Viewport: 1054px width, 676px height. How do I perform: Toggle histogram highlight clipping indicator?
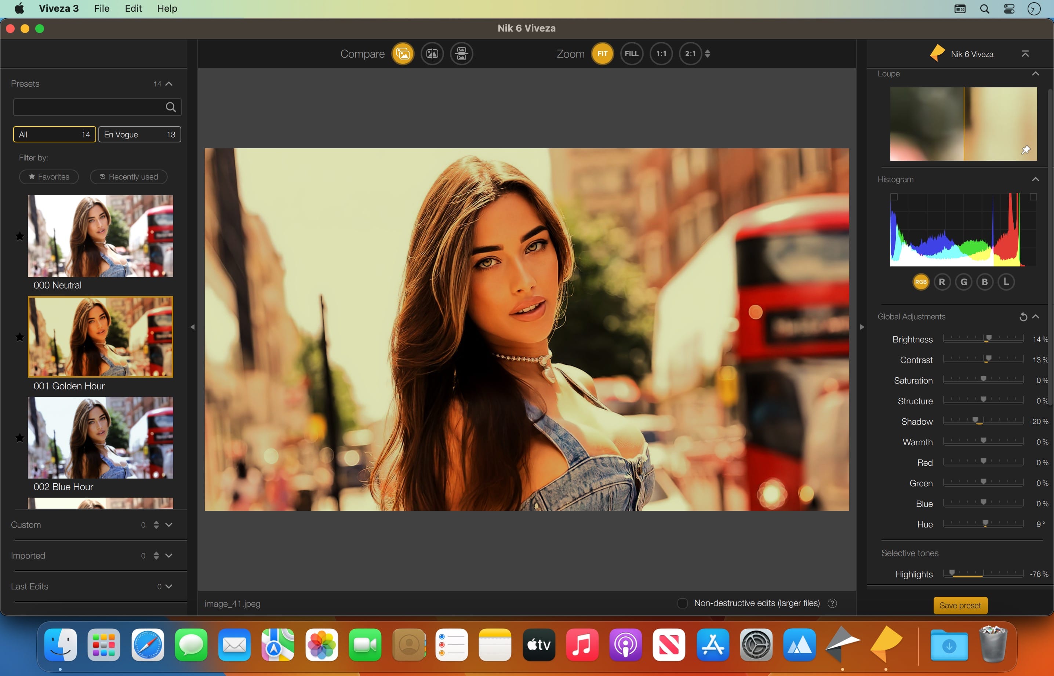click(x=1033, y=197)
